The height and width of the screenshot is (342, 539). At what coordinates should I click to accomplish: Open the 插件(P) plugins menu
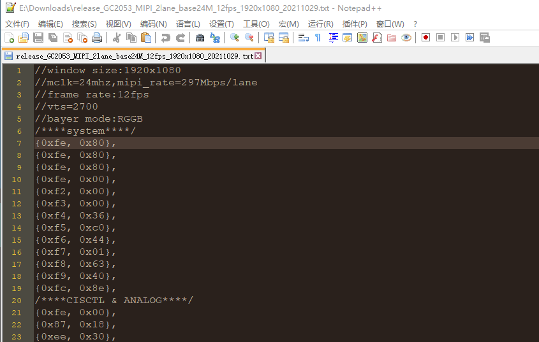355,24
